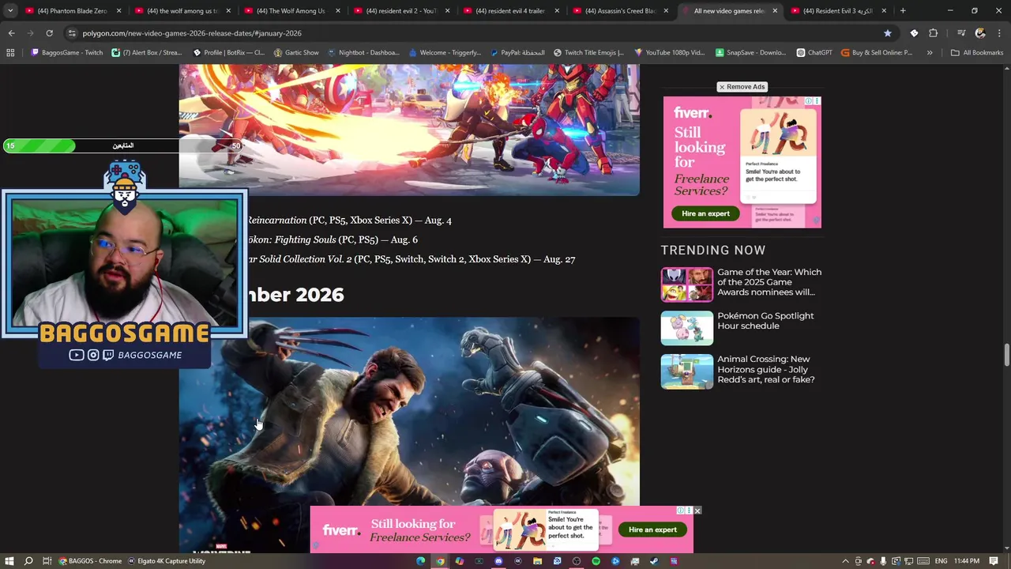Switch to BAGGOS - Chrome taskbar window
The width and height of the screenshot is (1011, 569).
90,561
